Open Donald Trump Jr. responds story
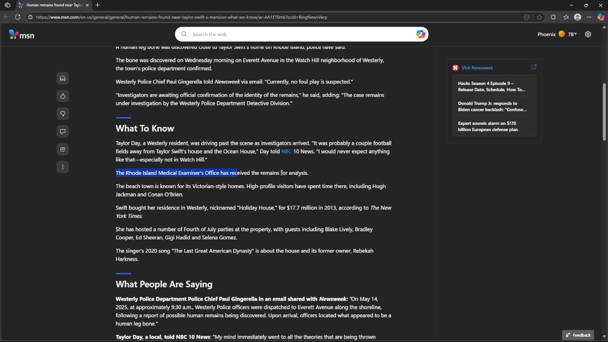 (492, 106)
